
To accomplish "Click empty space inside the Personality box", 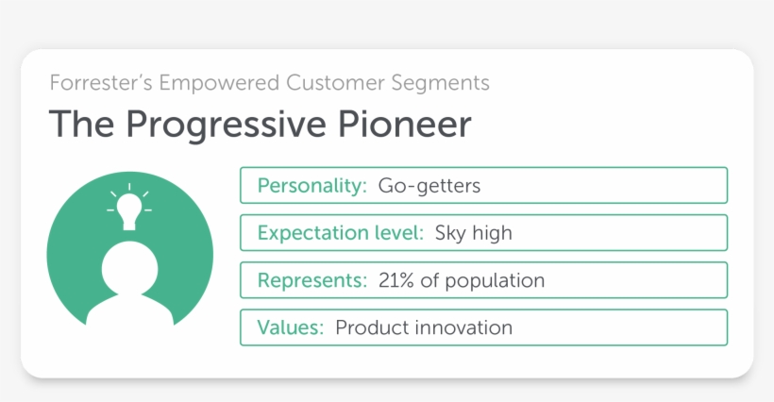I will point(614,186).
